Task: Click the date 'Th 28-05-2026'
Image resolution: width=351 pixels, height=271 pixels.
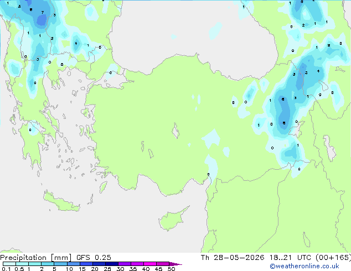Action: pos(233,258)
